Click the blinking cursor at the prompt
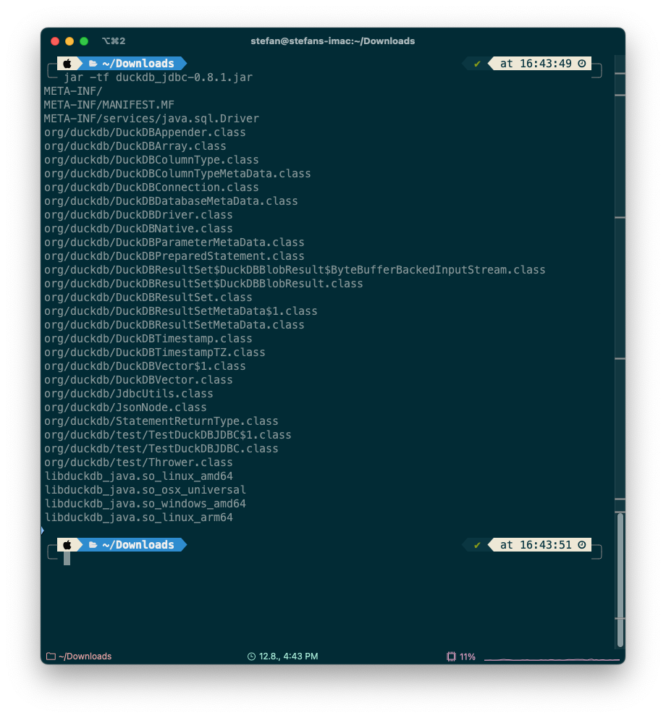This screenshot has width=666, height=718. coord(67,558)
